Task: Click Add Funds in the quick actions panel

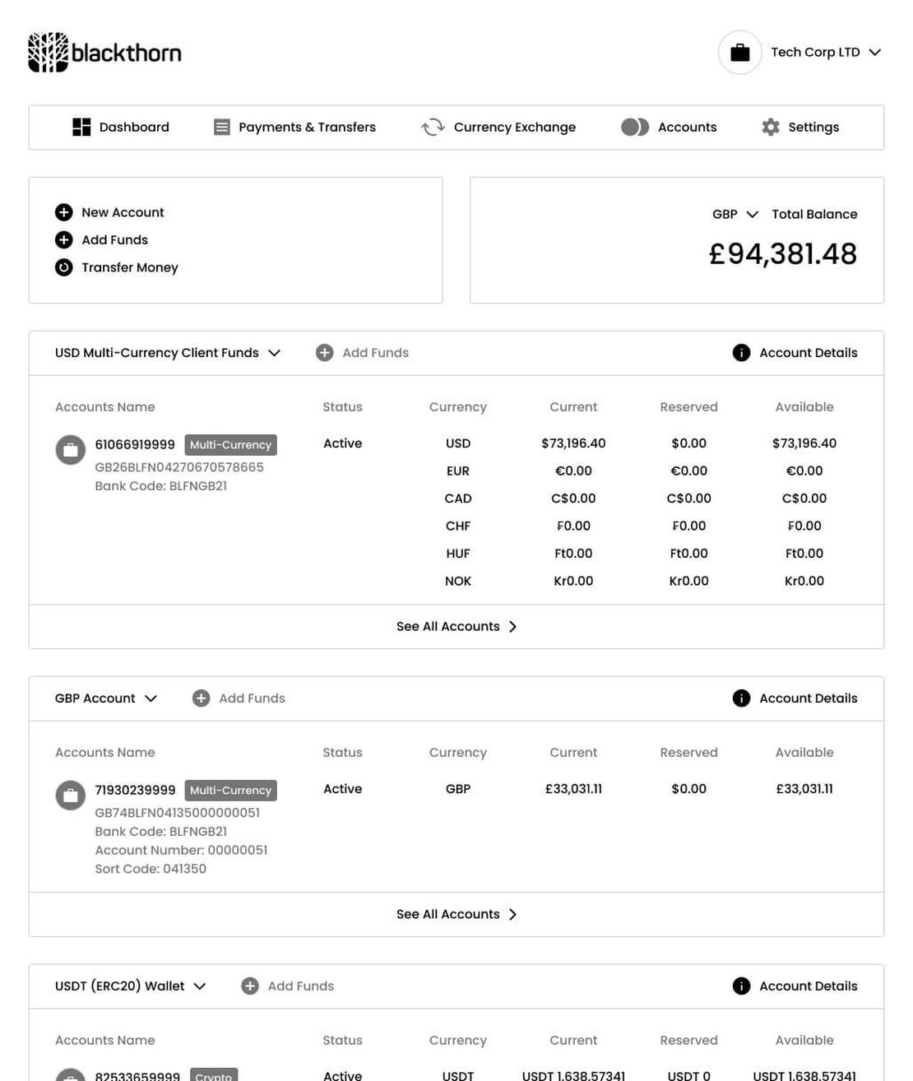Action: pos(114,240)
